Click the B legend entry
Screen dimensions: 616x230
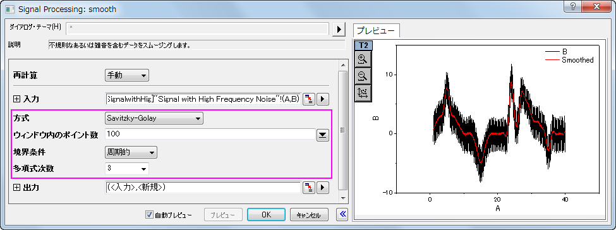click(556, 52)
